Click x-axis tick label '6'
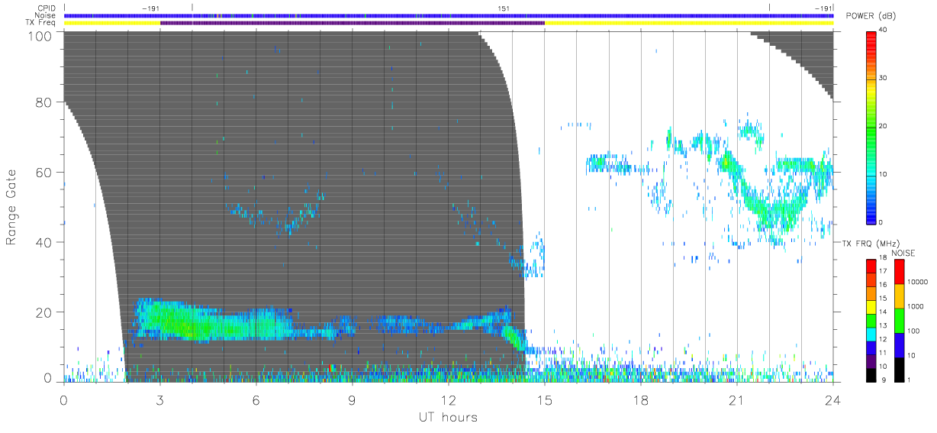Image resolution: width=937 pixels, height=433 pixels. click(x=256, y=401)
